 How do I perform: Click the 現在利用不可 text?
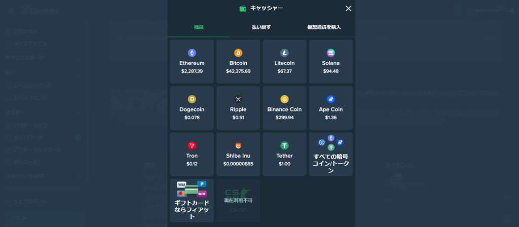point(238,200)
